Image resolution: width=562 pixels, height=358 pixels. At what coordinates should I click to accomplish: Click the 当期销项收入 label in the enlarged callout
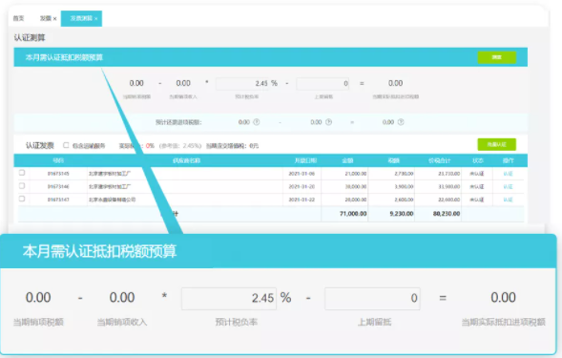122,322
